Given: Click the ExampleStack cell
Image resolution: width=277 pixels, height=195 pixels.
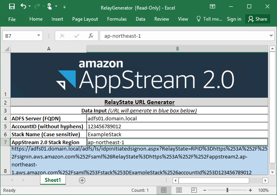Looking at the screenshot, I should coord(177,134).
